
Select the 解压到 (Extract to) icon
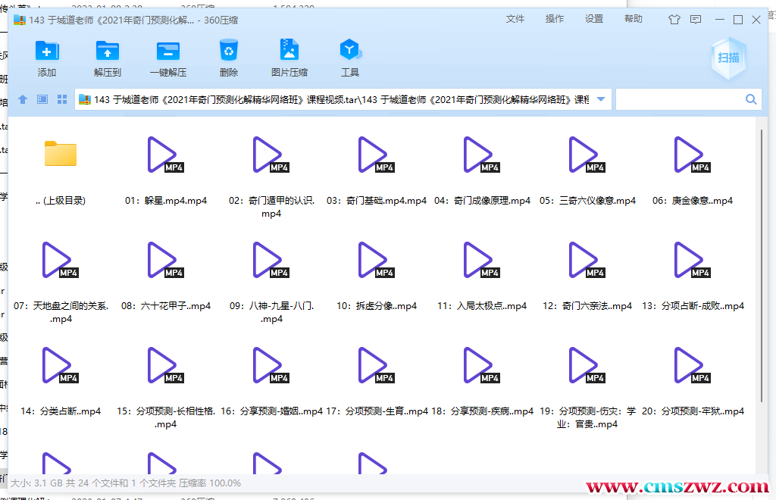[x=108, y=57]
